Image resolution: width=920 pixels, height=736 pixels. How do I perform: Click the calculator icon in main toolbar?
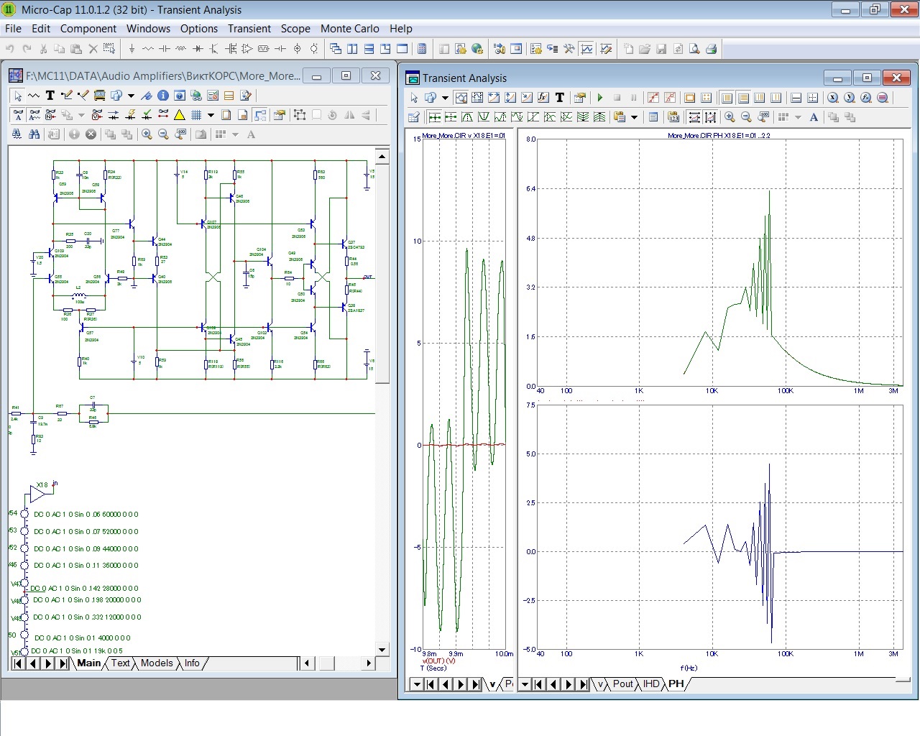pyautogui.click(x=422, y=49)
